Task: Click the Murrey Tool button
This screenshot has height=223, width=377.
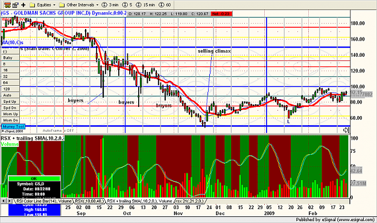Action: 13,126
